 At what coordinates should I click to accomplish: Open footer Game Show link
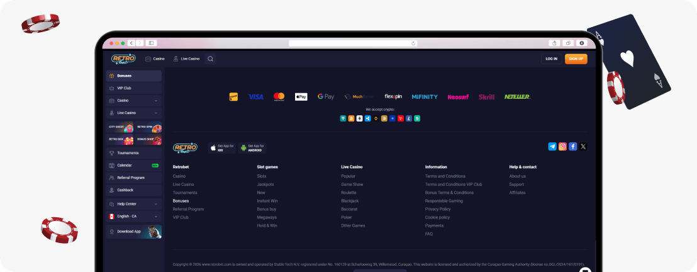[352, 184]
